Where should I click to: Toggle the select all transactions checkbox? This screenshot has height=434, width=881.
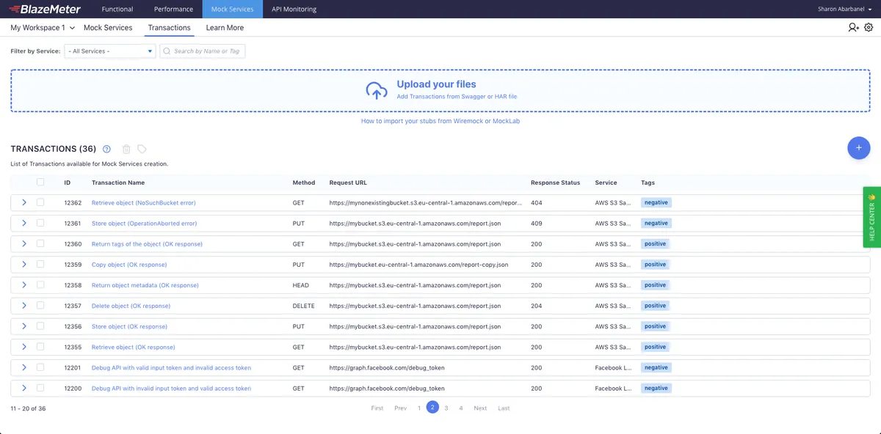(40, 182)
